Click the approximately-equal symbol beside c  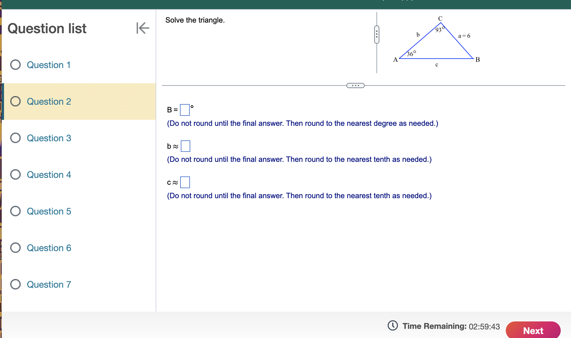[x=175, y=182]
